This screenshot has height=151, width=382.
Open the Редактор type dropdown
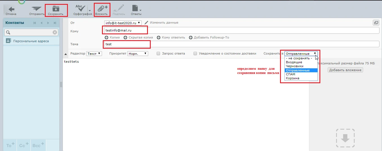[x=94, y=53]
